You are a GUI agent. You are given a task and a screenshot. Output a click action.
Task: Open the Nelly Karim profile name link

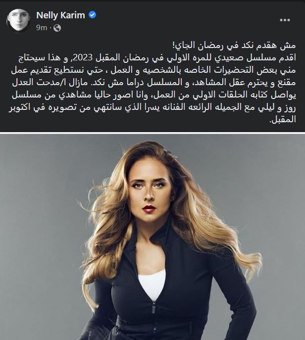pyautogui.click(x=60, y=15)
